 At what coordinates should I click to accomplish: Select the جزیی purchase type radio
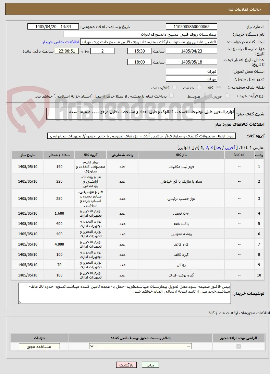227,96
